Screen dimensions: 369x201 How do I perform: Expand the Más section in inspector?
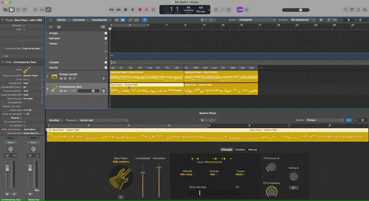click(2, 56)
